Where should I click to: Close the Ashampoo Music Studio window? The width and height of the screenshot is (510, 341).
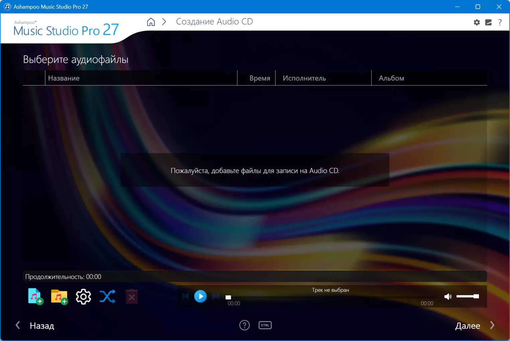[499, 7]
